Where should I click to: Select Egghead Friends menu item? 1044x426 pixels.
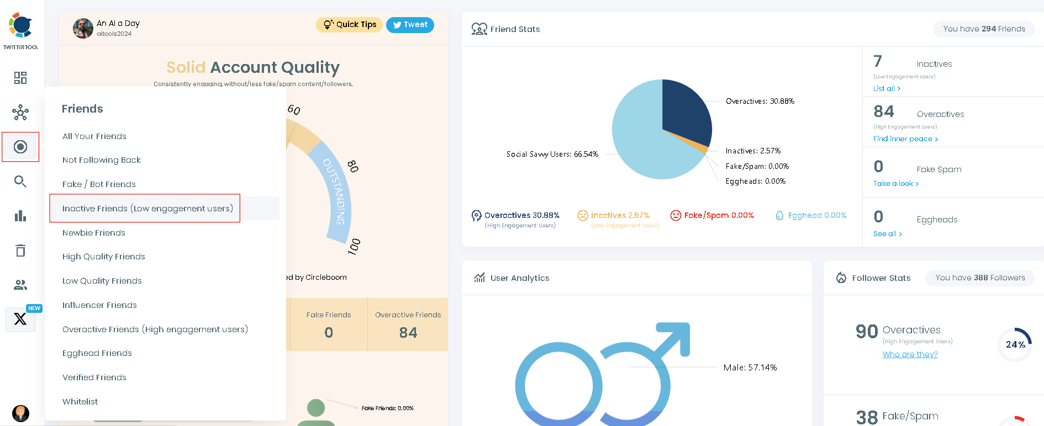click(x=97, y=353)
